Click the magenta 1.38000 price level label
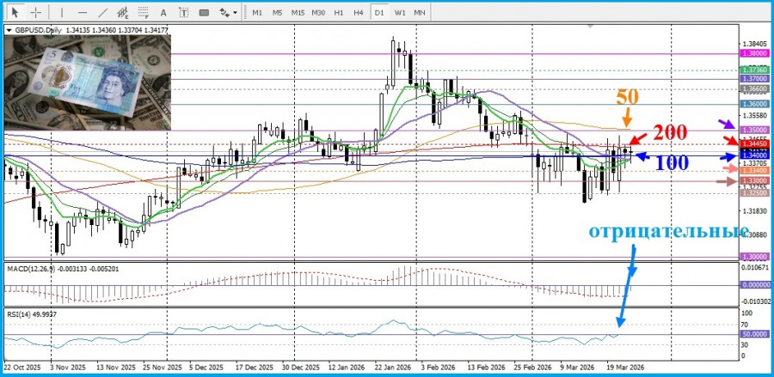Viewport: 774px width, 377px height. (x=753, y=53)
